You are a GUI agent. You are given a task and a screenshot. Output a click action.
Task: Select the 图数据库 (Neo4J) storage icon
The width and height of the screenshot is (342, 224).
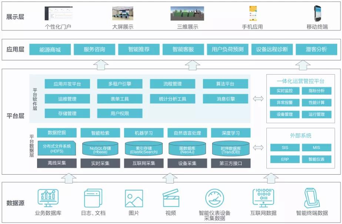(x=187, y=148)
